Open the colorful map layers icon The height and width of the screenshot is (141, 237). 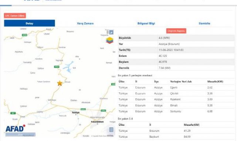click(x=109, y=40)
